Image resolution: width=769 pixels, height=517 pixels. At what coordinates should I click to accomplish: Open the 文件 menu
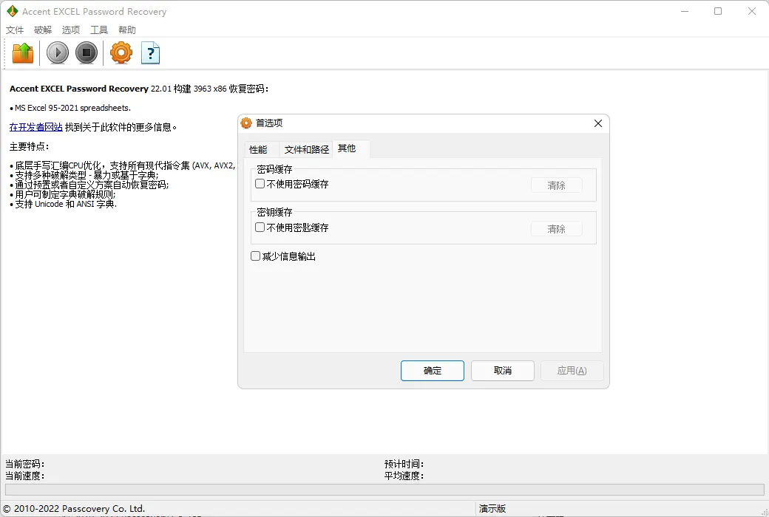point(15,30)
